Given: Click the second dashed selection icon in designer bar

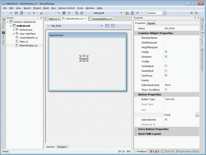Looking at the screenshot, I should click(x=113, y=26).
